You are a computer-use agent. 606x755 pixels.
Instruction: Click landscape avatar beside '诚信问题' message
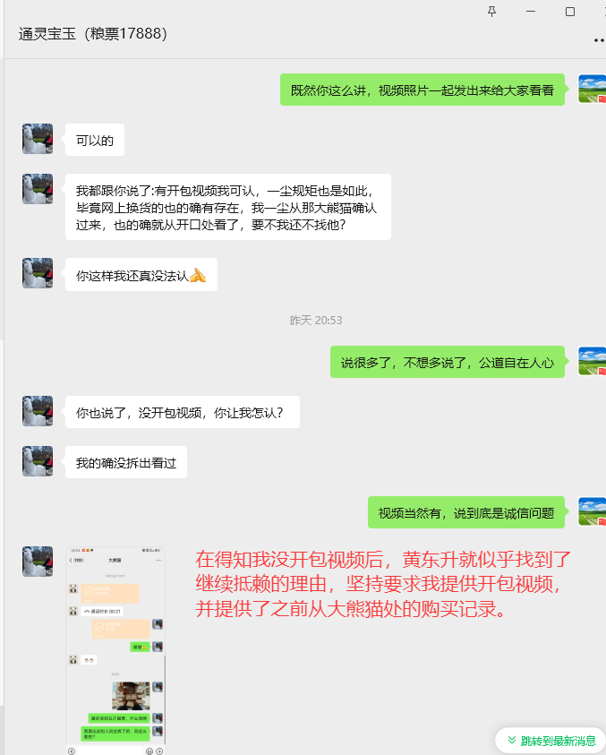(593, 511)
